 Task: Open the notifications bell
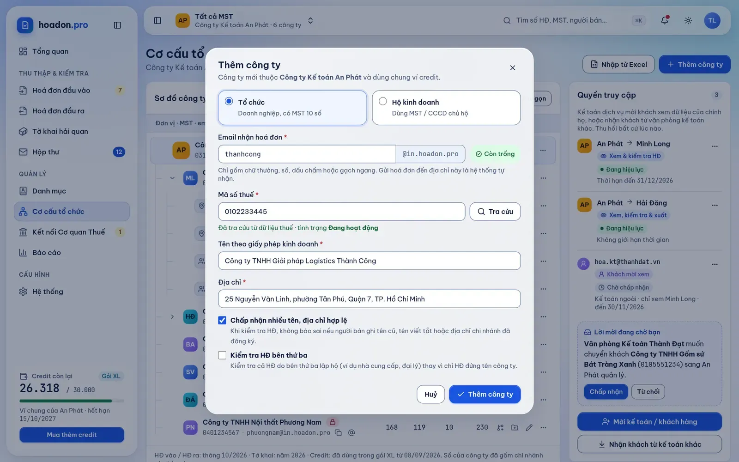point(665,20)
